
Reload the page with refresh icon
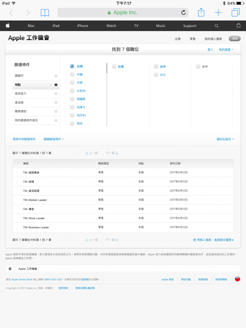coord(183,13)
